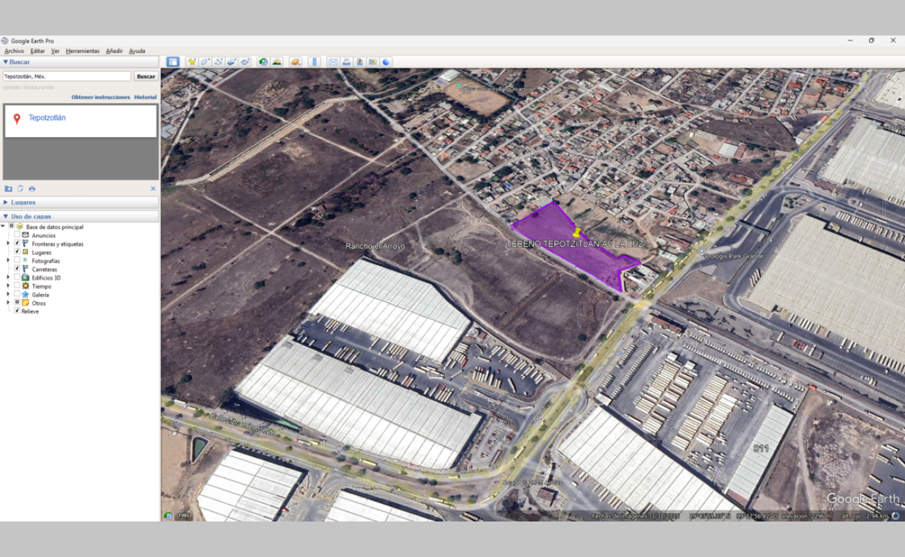Toggle the sunlight icon in toolbar
Image resolution: width=905 pixels, height=557 pixels.
[276, 62]
